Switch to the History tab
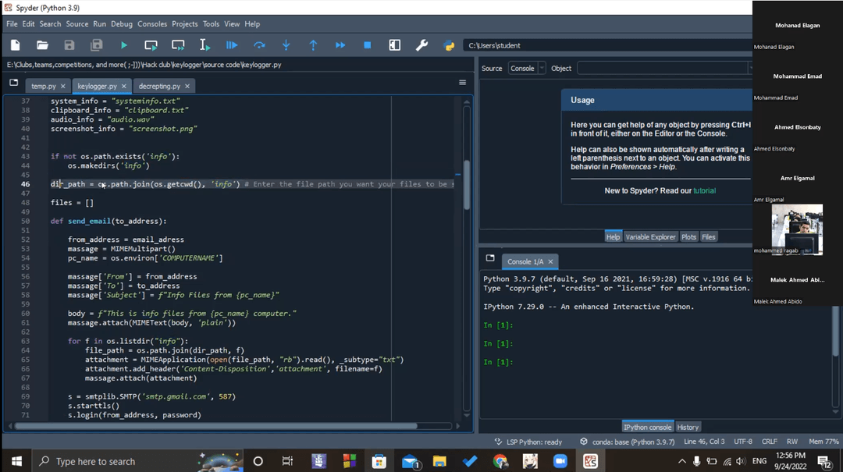Screen dimensions: 843x472 688,428
